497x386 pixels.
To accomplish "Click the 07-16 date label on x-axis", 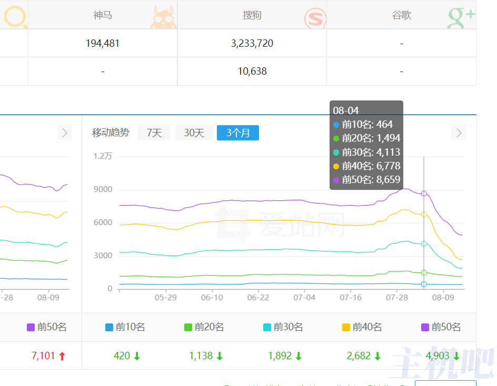I will tap(351, 298).
